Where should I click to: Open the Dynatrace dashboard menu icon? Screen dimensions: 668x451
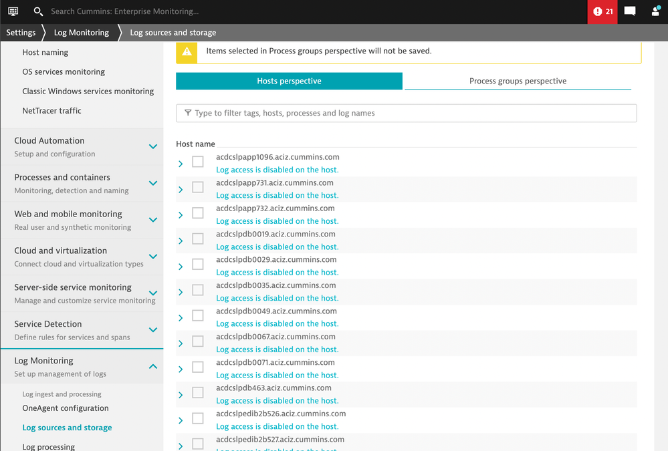click(x=13, y=11)
